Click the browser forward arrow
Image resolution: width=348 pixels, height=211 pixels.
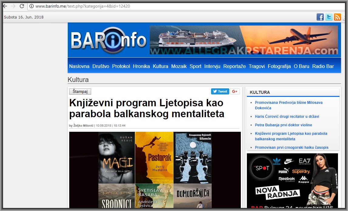[x=13, y=6]
